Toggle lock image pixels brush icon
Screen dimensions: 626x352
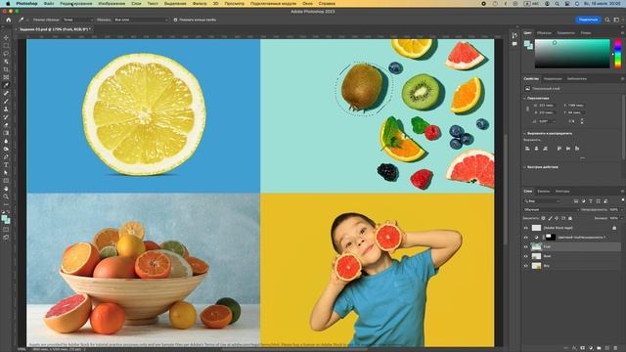pos(550,218)
